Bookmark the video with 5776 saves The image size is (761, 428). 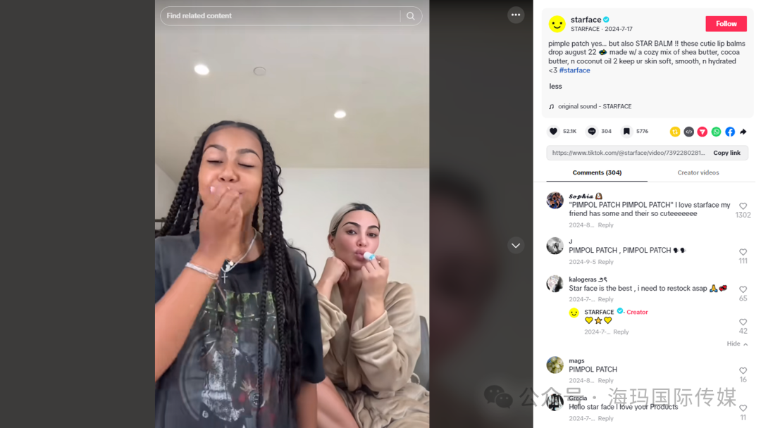click(626, 132)
